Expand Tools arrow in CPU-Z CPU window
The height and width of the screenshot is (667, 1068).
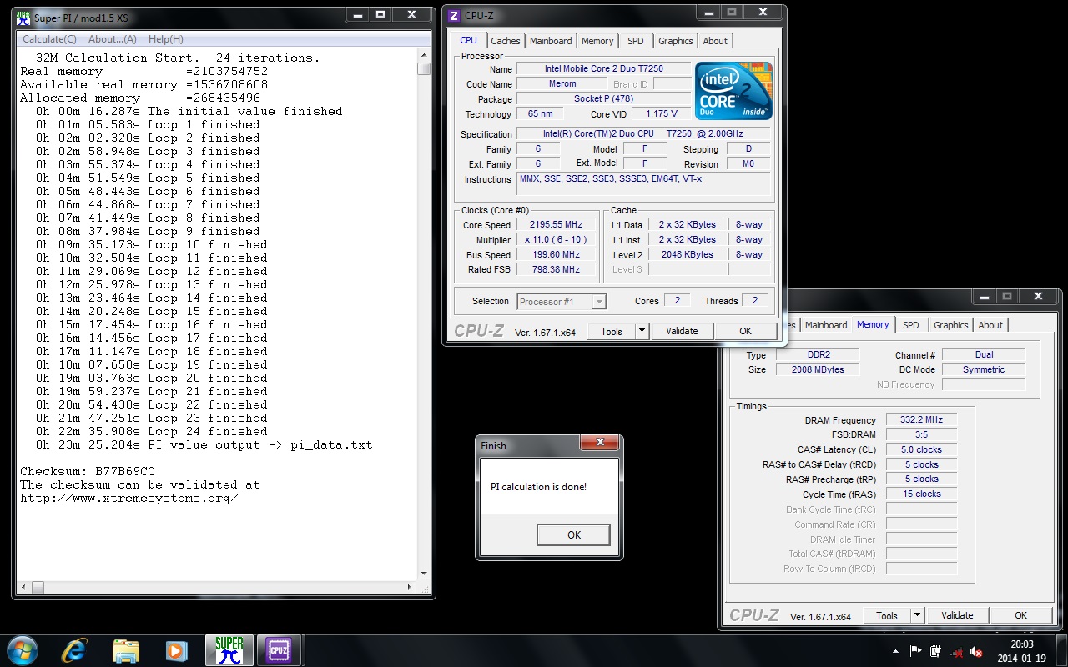coord(642,331)
